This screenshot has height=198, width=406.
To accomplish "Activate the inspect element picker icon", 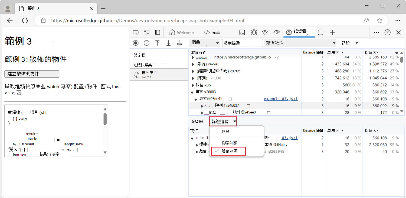I will click(x=136, y=33).
